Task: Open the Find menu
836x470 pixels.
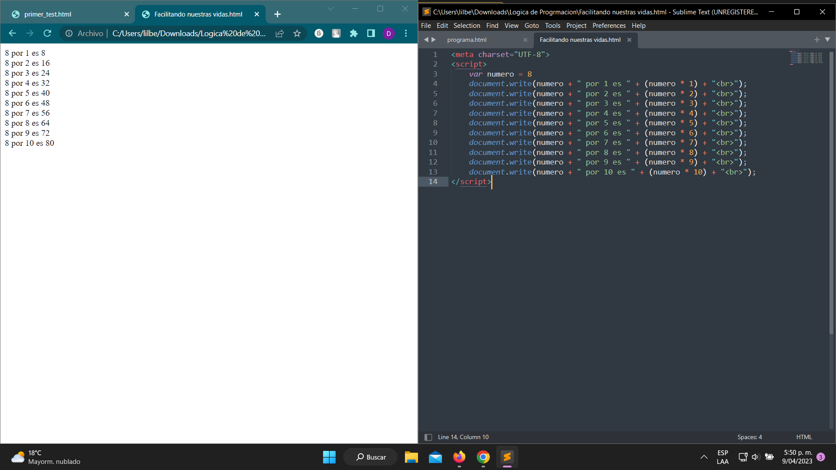Action: click(x=492, y=26)
